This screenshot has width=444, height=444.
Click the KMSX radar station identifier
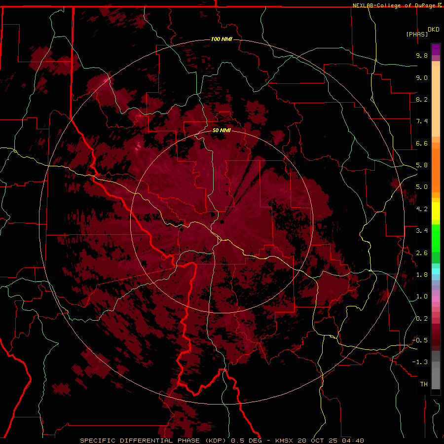[x=284, y=441]
